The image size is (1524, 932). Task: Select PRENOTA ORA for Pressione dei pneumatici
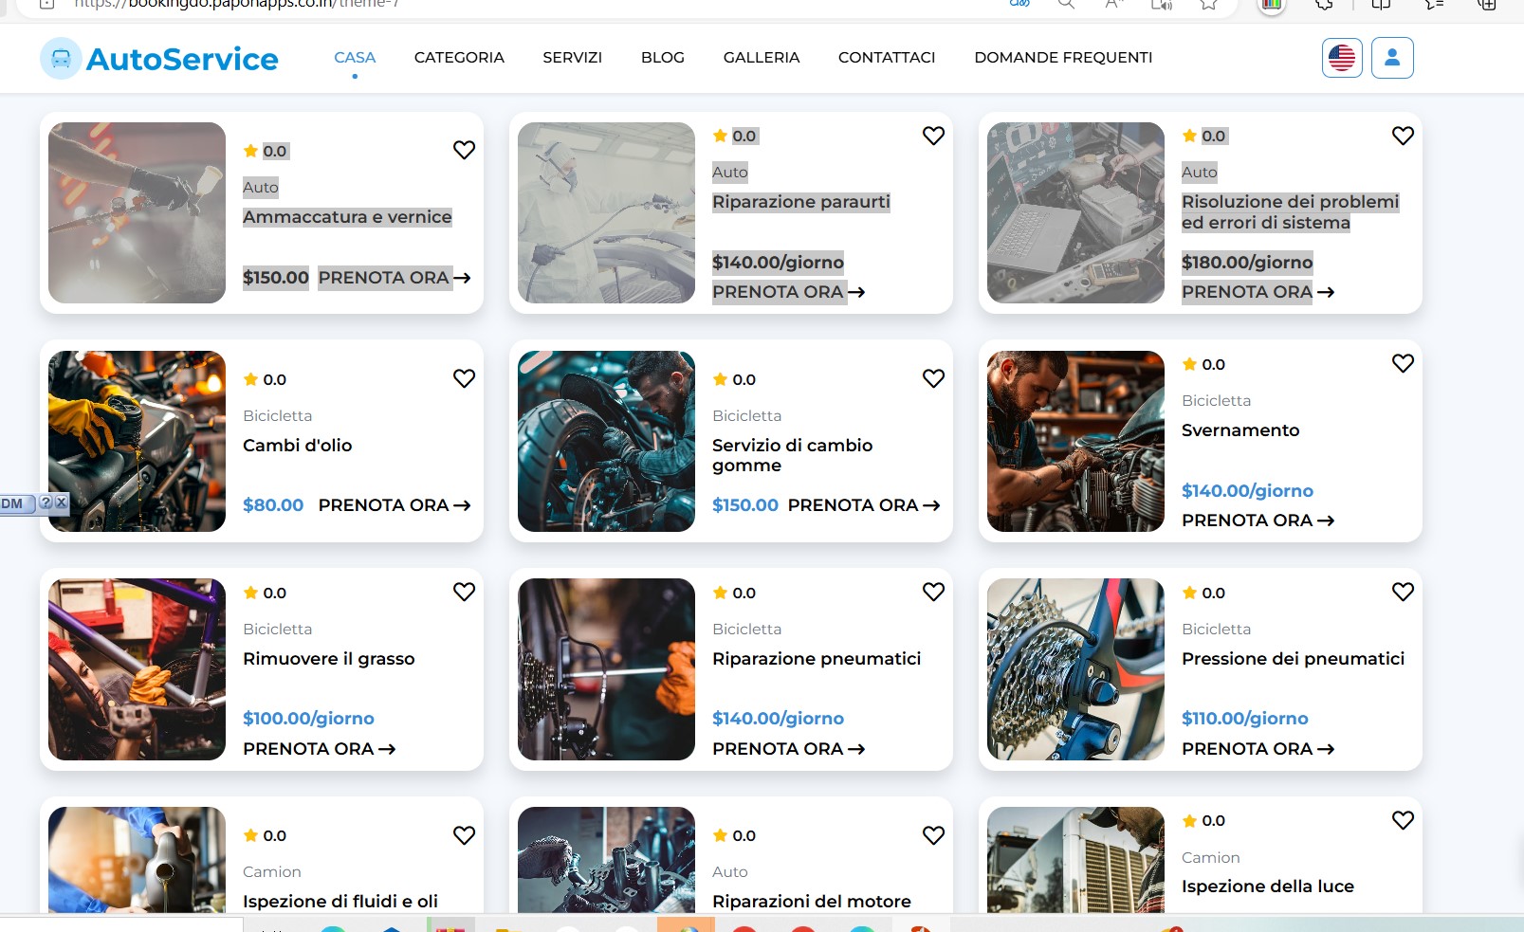click(x=1258, y=749)
